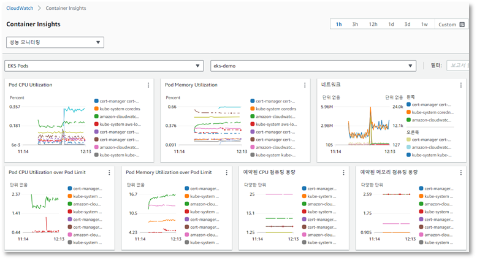The image size is (477, 260).
Task: Click the Custom calendar grid icon
Action: tap(462, 25)
